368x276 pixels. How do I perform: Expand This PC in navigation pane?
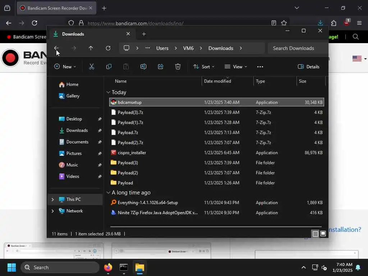[x=52, y=199]
